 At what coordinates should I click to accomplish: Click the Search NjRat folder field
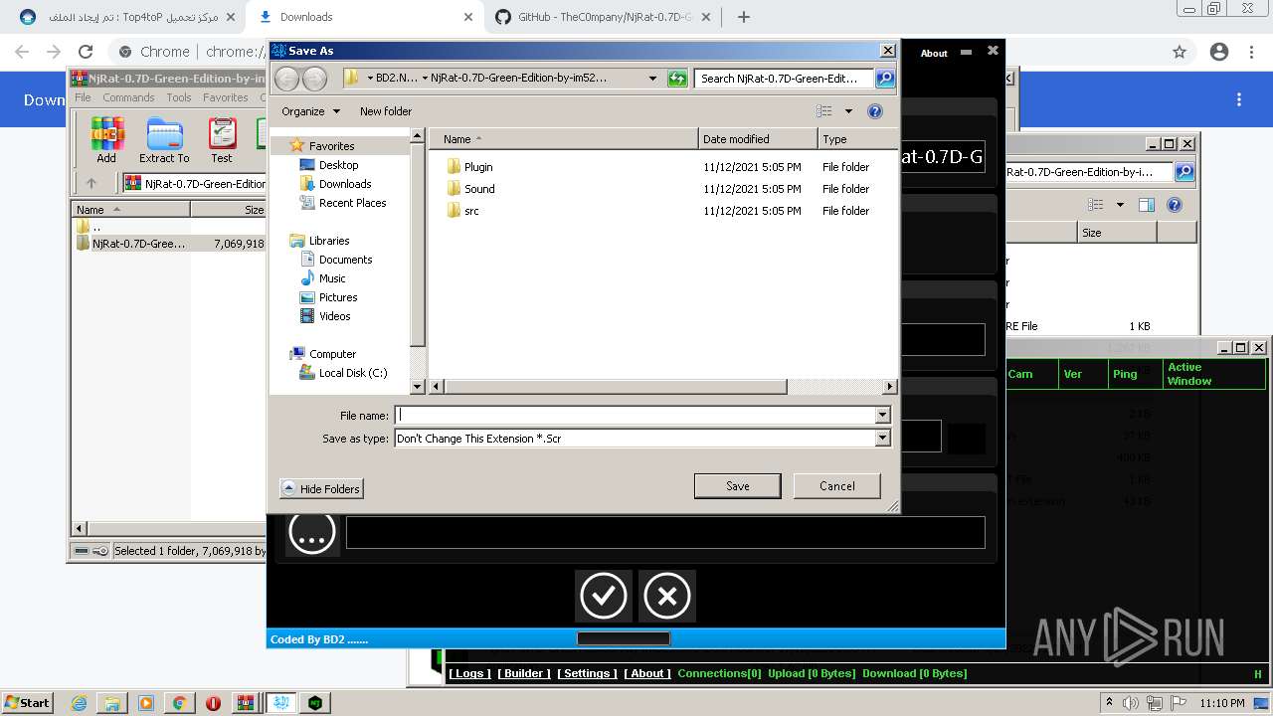tap(784, 79)
